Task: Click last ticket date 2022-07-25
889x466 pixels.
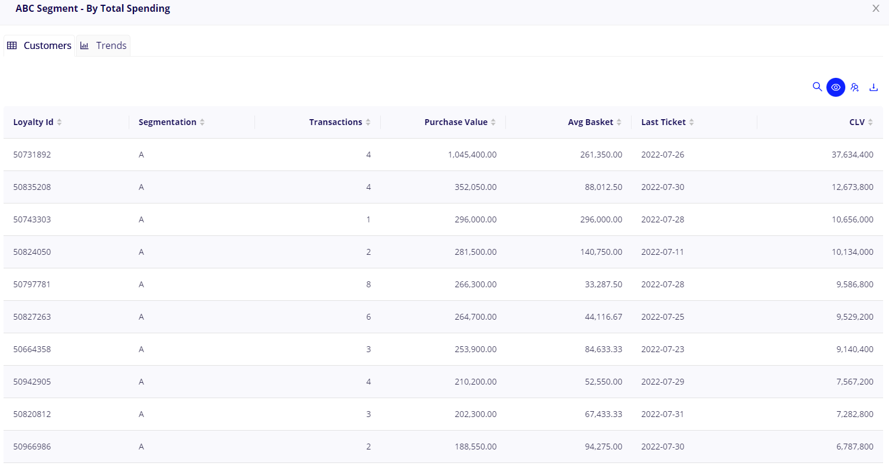Action: [662, 317]
